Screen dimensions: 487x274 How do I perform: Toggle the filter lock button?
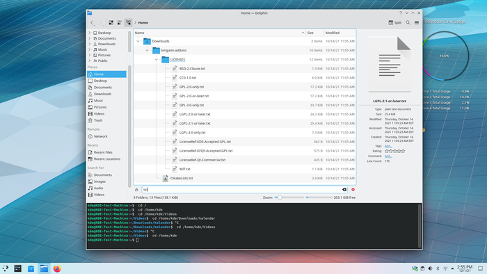pos(136,190)
